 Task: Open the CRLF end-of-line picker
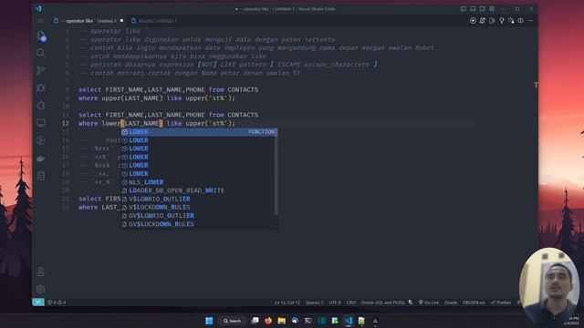[x=351, y=302]
